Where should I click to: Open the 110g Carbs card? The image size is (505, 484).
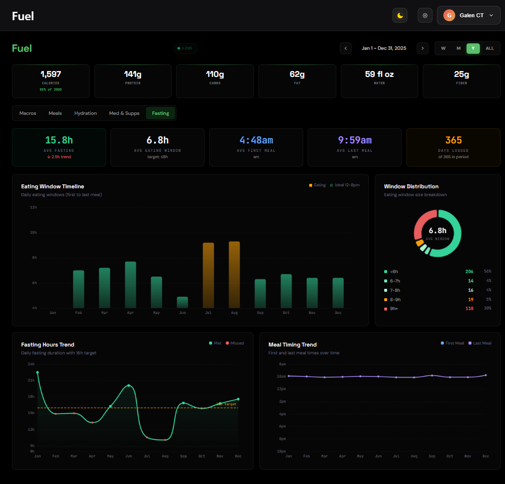[215, 81]
